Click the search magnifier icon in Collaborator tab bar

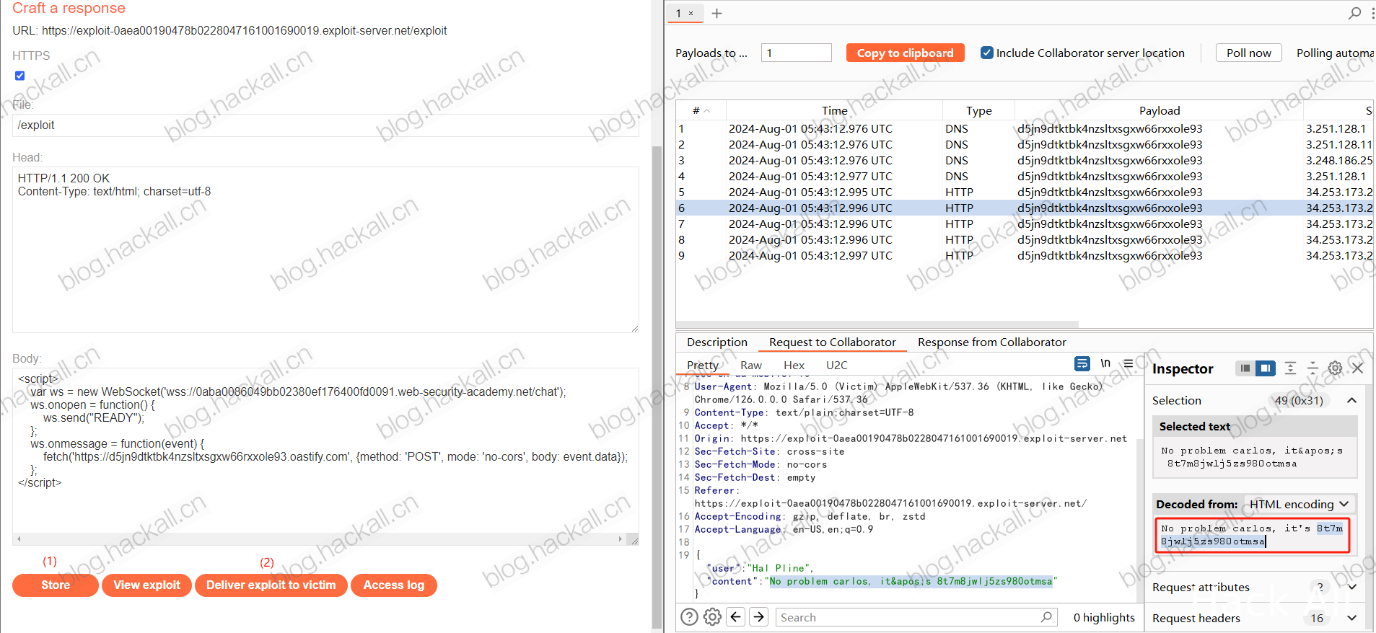tap(1354, 13)
